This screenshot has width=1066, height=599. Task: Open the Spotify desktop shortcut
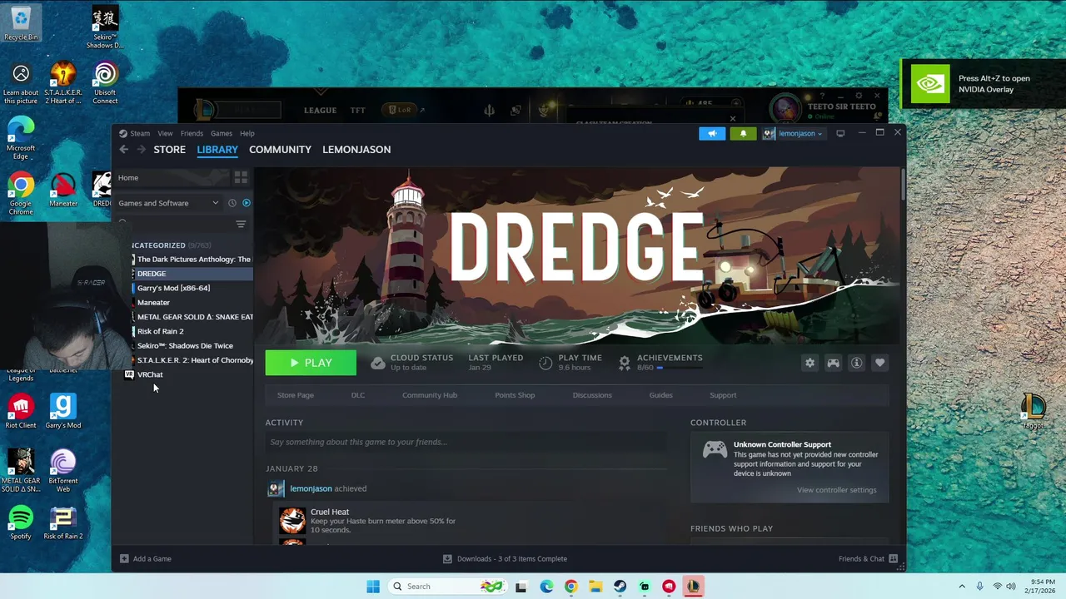click(x=21, y=523)
